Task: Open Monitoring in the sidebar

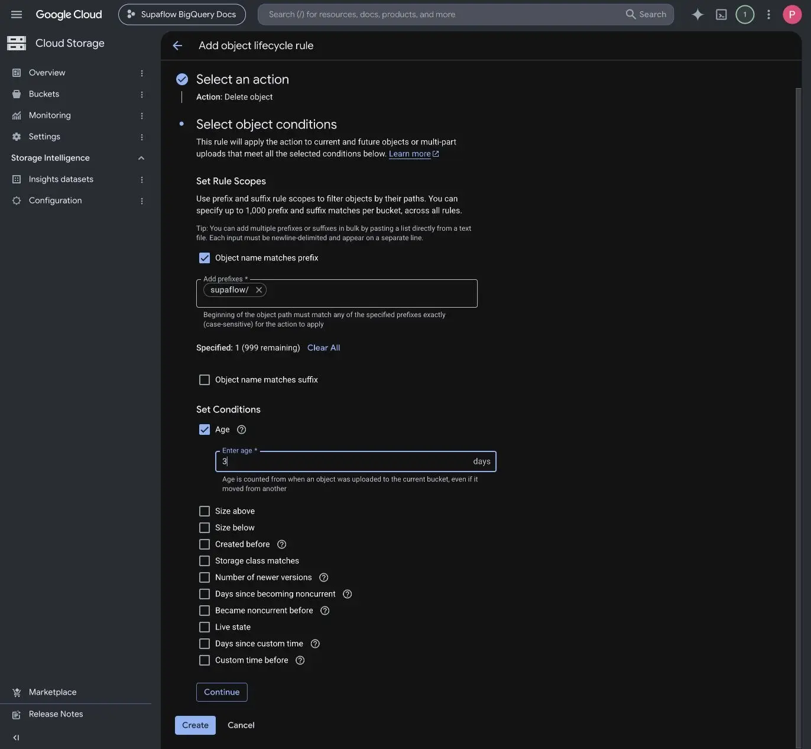Action: 50,115
